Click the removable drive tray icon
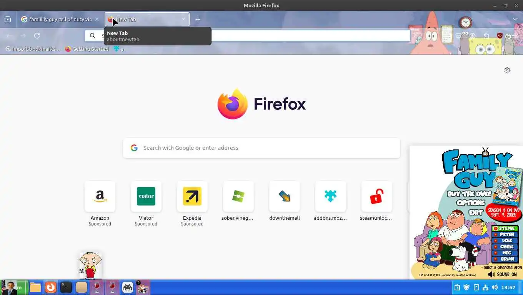Viewport: 523px width, 295px height. click(x=476, y=287)
